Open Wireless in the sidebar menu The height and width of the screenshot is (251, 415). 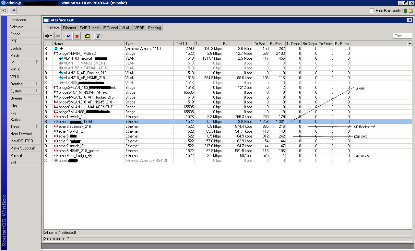click(17, 27)
